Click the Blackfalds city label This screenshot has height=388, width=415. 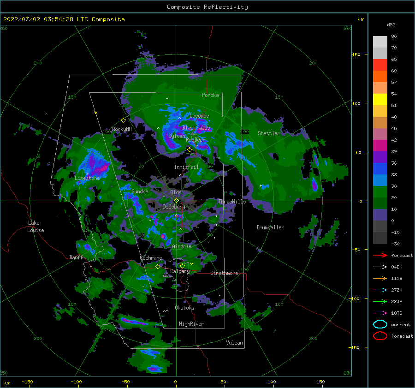(x=196, y=128)
